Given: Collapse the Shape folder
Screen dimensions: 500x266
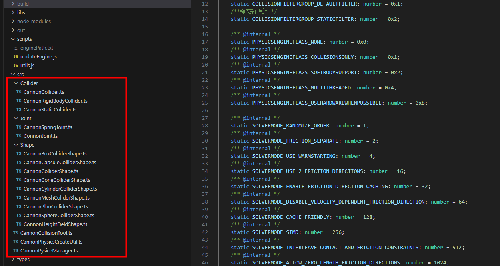Looking at the screenshot, I should (x=16, y=145).
